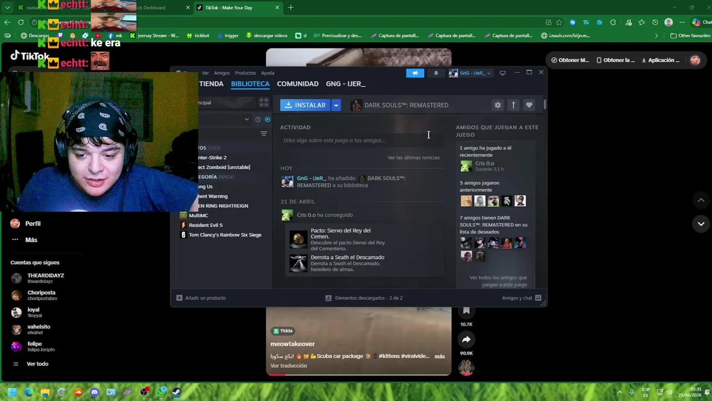
Task: Expand the caption with más
Action: pyautogui.click(x=439, y=356)
